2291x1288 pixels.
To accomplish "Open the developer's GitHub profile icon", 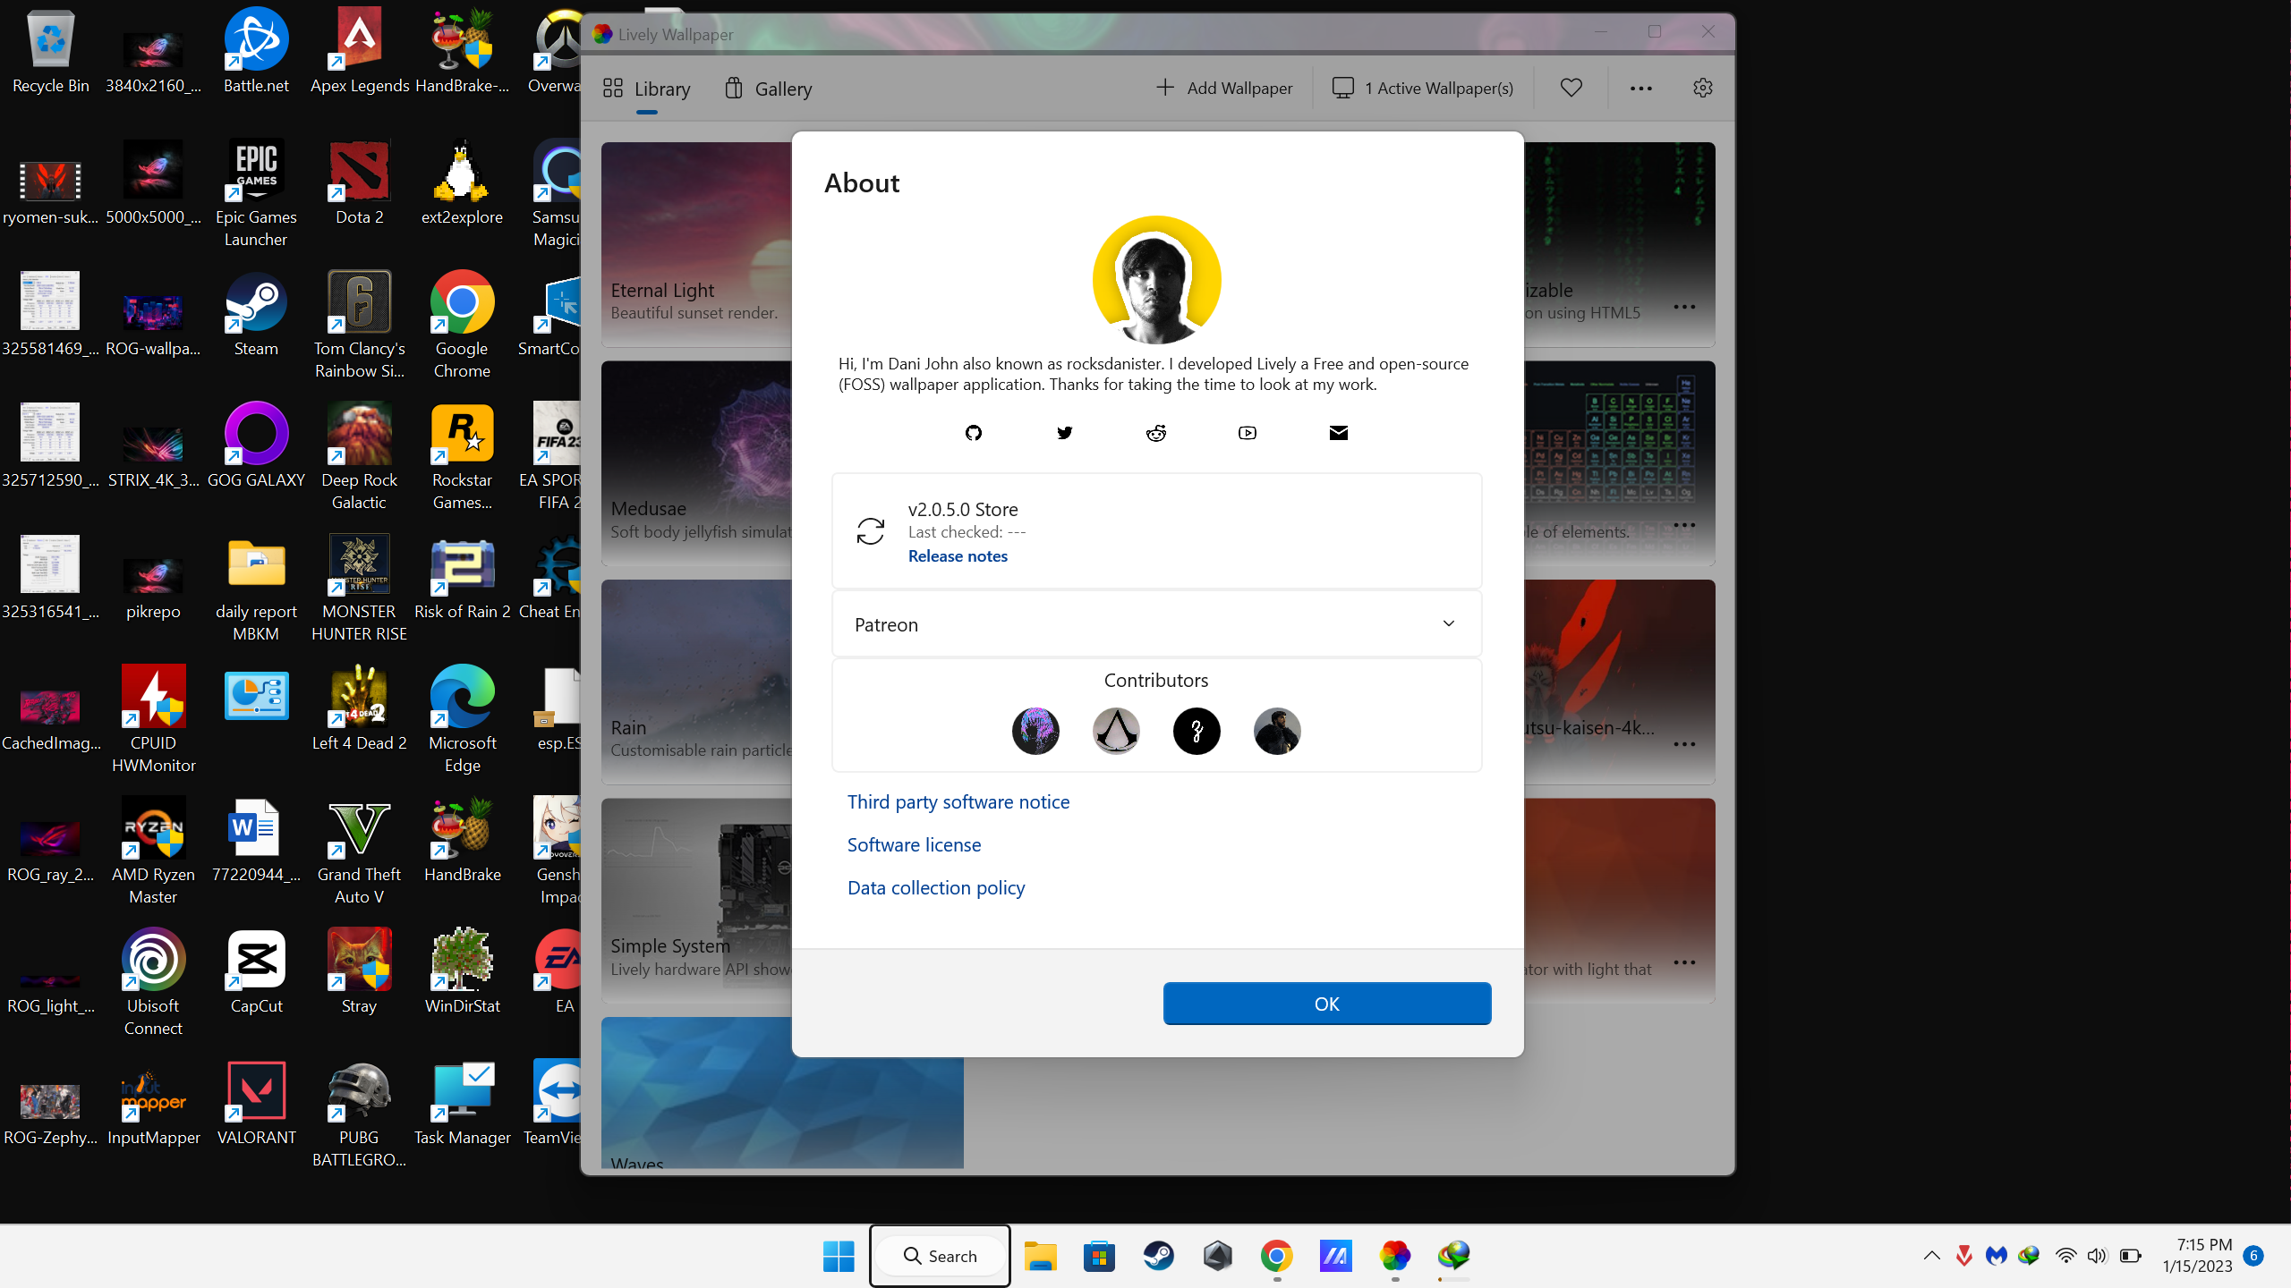I will point(974,433).
